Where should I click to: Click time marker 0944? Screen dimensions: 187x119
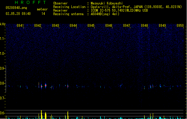[x=73, y=26]
